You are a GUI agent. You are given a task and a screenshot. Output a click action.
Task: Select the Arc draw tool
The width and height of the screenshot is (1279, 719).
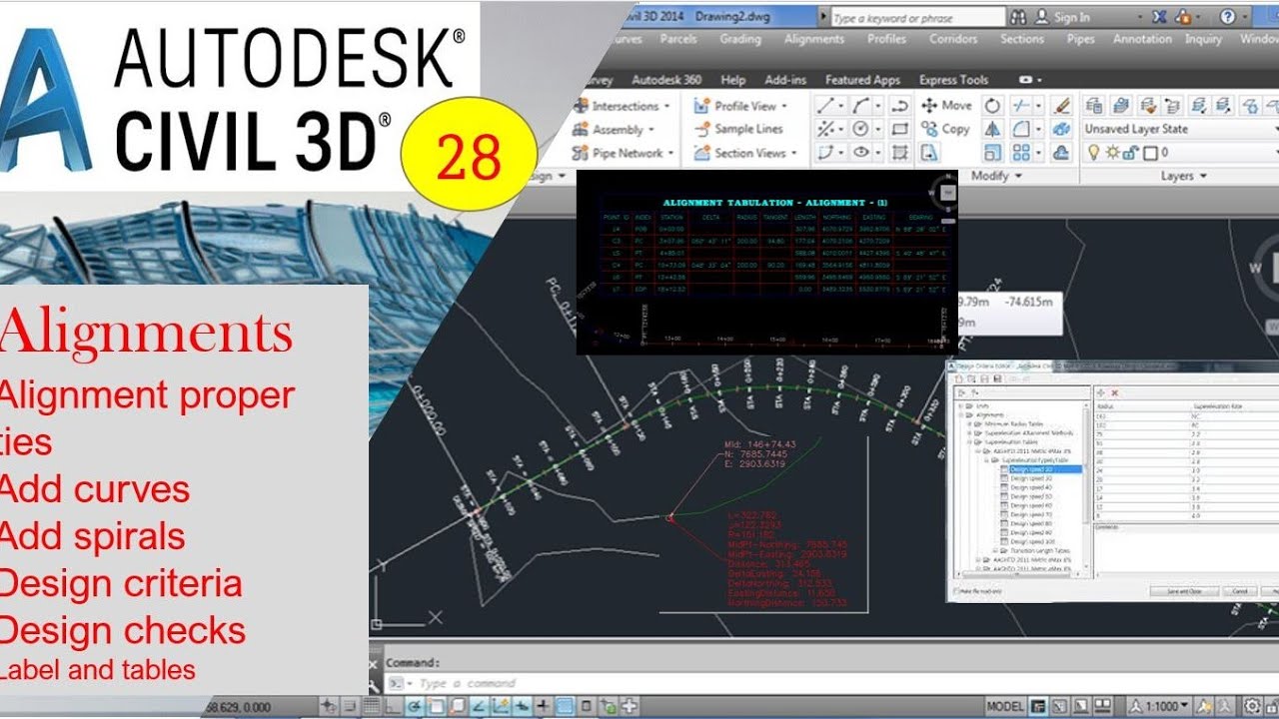click(859, 106)
